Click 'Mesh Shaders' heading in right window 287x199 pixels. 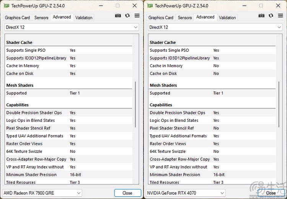[163, 85]
